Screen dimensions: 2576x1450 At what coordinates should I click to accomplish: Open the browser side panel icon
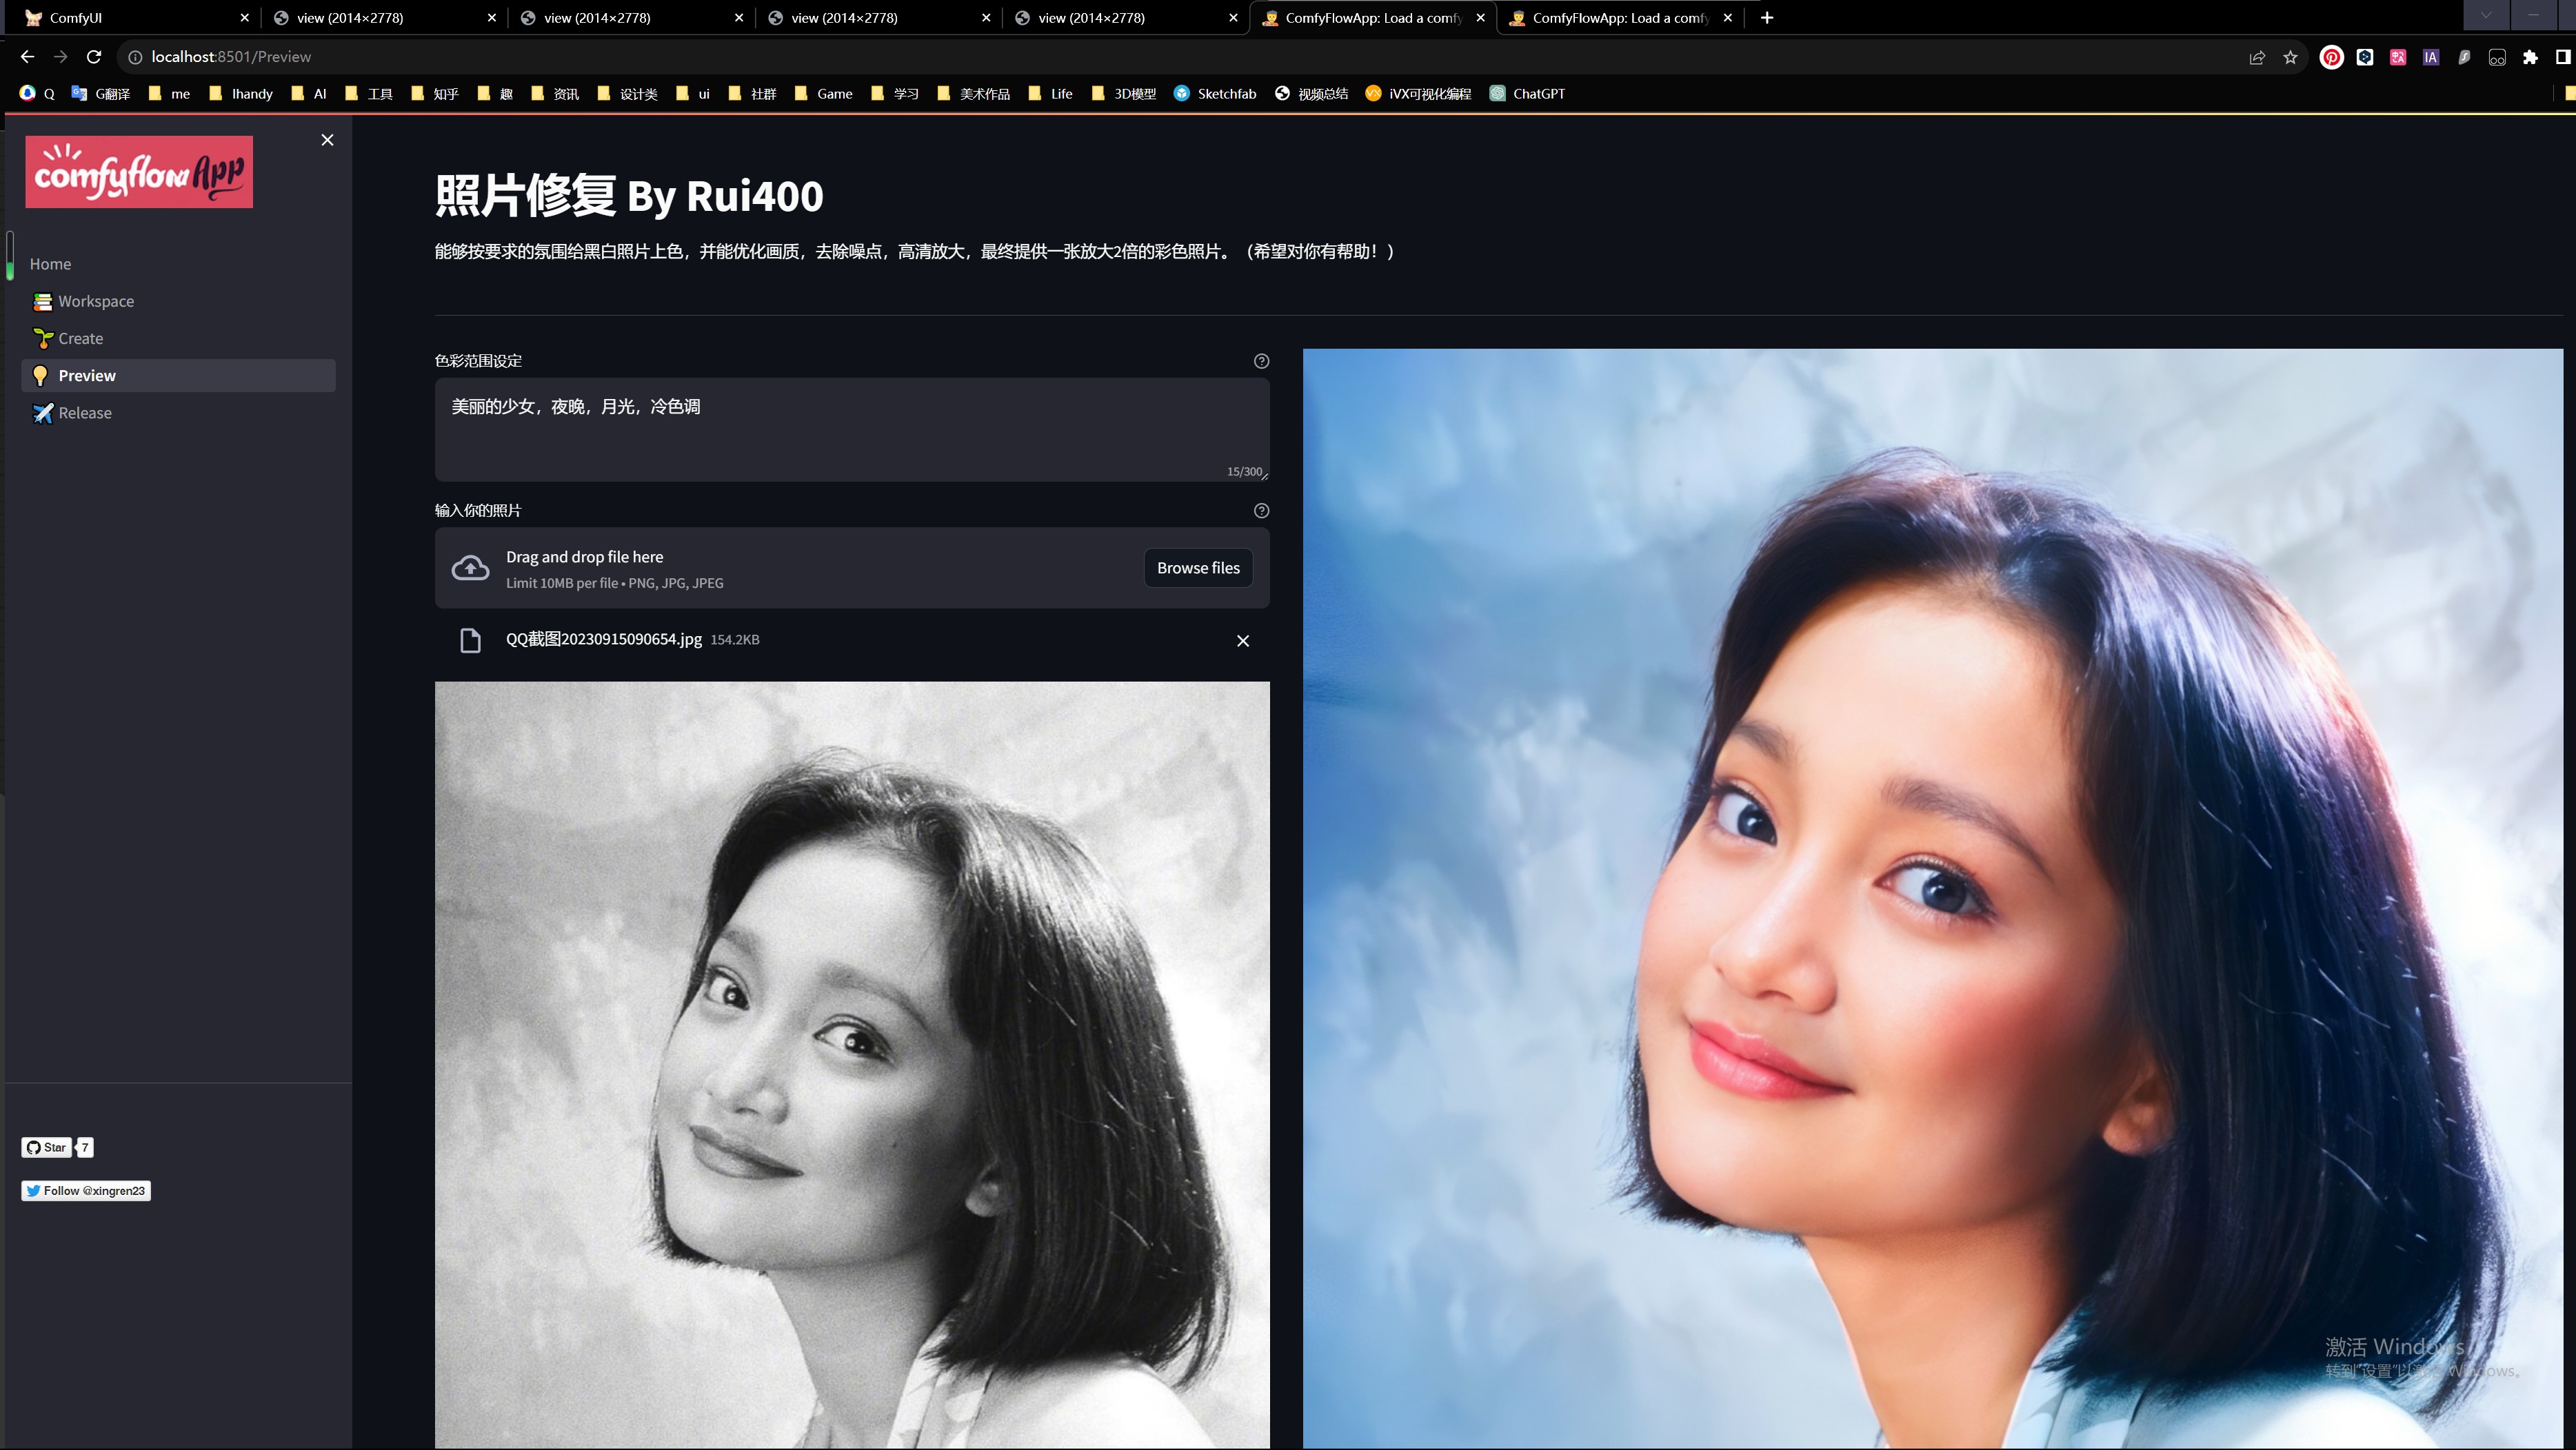2562,57
